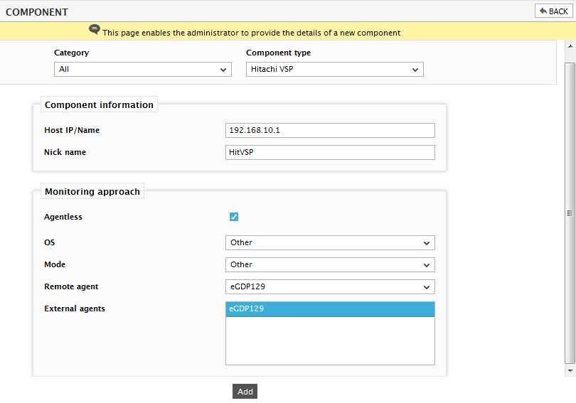
Task: Click the vertical scrollbar thumb
Action: [x=570, y=213]
